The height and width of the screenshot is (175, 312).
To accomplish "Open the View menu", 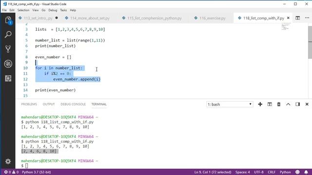I will point(36,10).
